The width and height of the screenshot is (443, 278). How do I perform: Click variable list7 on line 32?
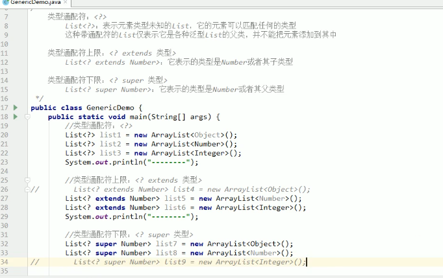[x=166, y=244]
